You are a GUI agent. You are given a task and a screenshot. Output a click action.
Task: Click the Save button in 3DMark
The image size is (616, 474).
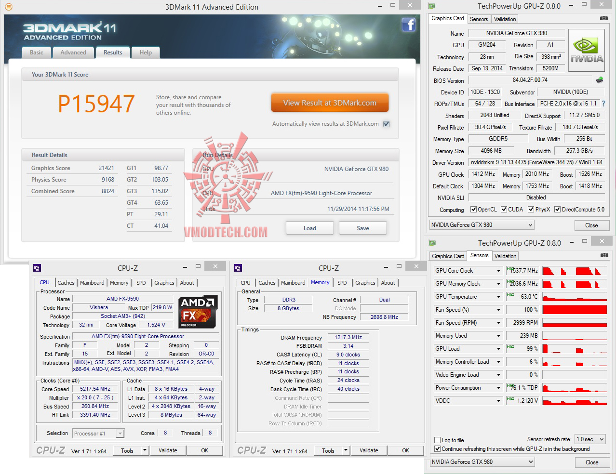363,228
